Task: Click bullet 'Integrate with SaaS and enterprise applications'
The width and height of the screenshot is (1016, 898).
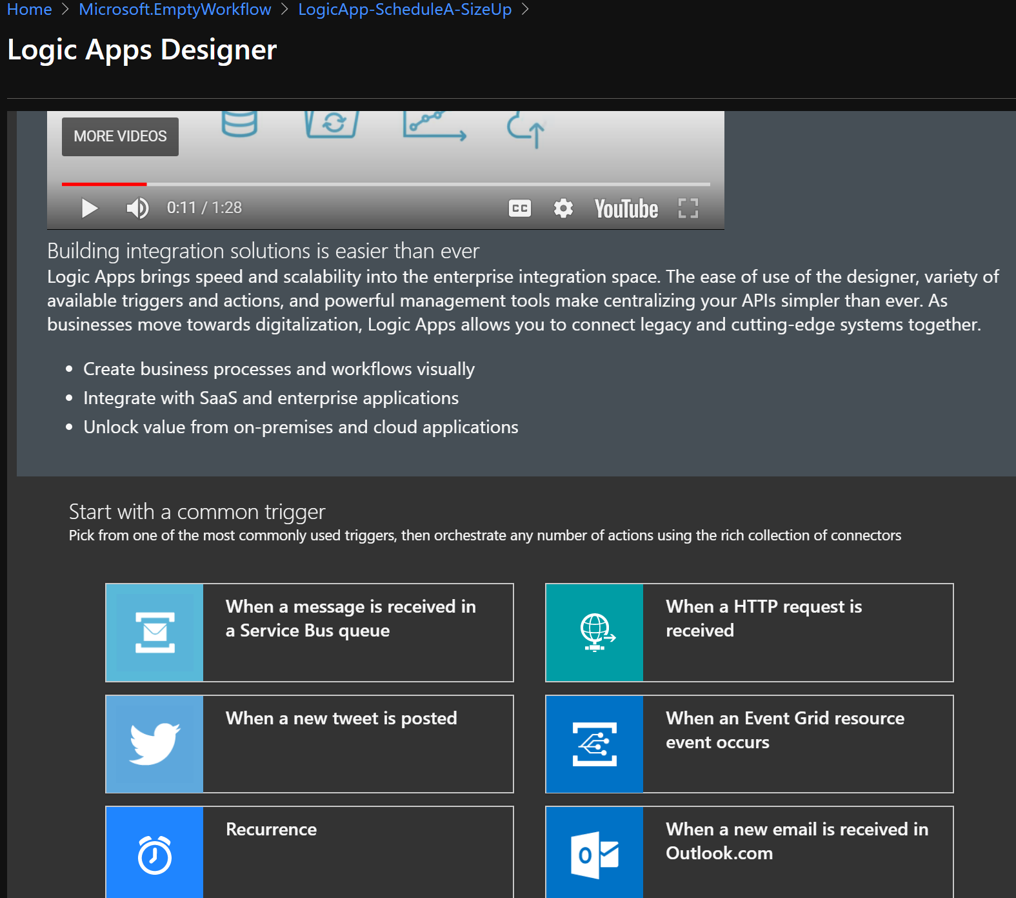Action: (x=271, y=398)
